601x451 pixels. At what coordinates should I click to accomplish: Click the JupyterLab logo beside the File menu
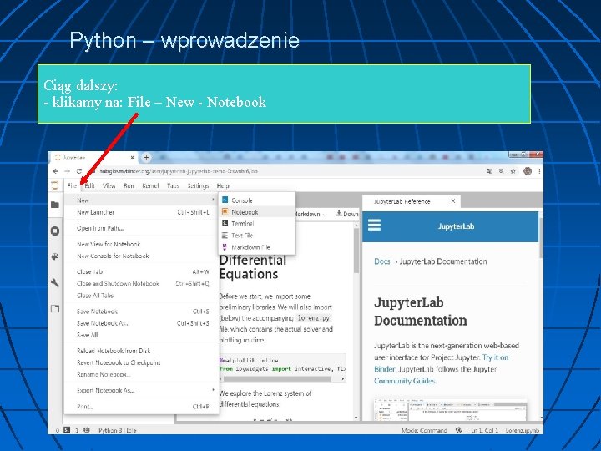point(55,185)
